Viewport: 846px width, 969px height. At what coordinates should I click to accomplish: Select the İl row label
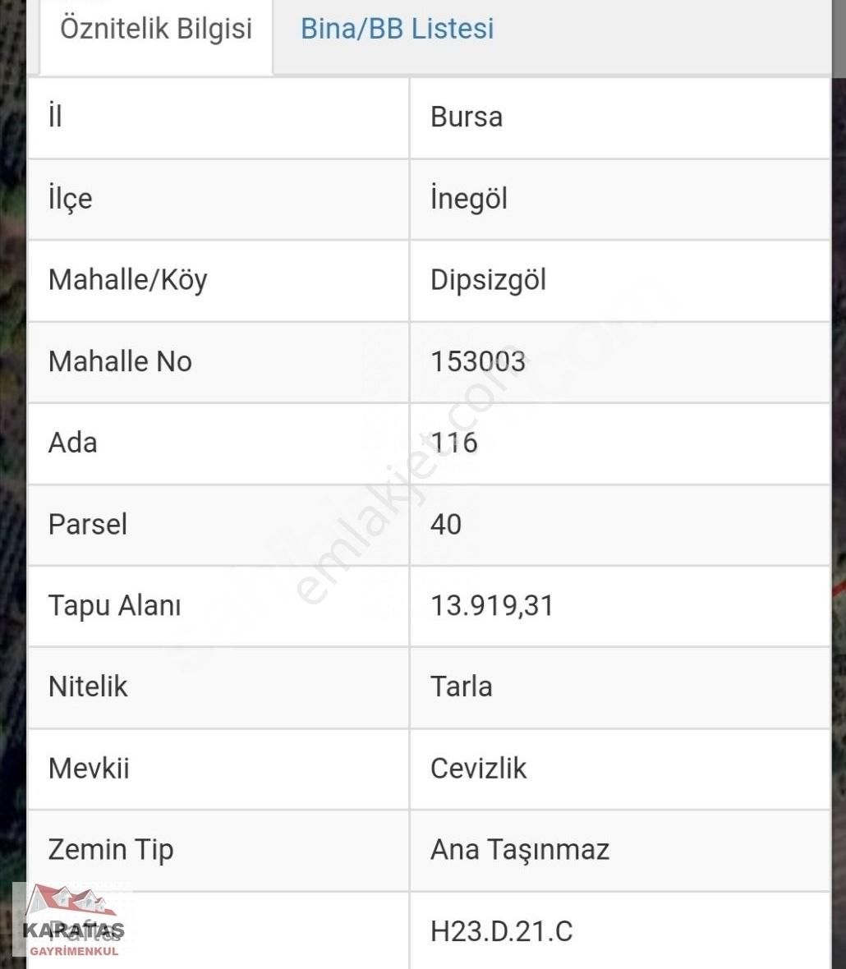tap(55, 117)
